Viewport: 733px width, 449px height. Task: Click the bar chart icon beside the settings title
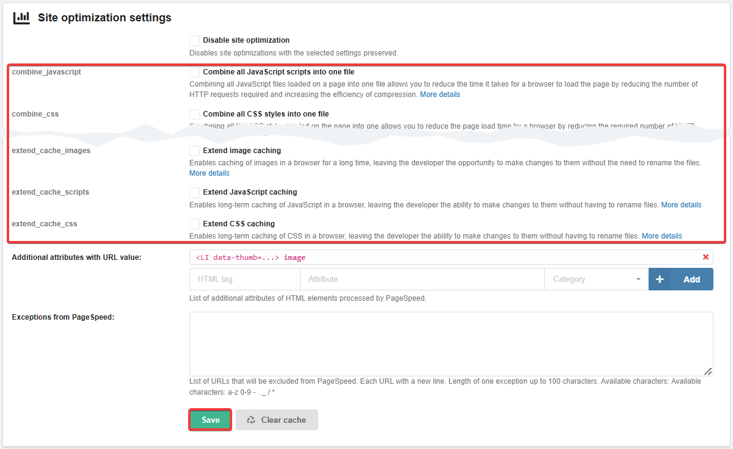[x=21, y=18]
